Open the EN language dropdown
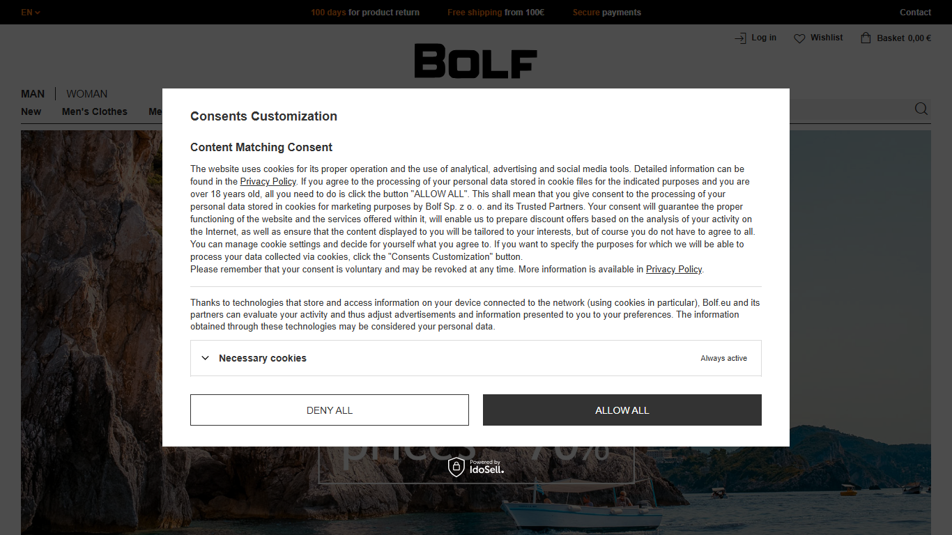Image resolution: width=952 pixels, height=535 pixels. click(x=31, y=12)
